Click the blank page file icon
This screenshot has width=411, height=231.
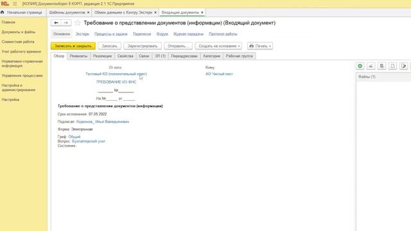(x=392, y=66)
